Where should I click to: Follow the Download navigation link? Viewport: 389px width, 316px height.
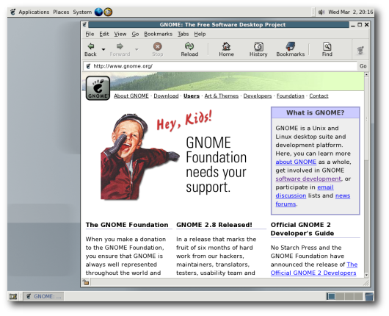point(166,96)
